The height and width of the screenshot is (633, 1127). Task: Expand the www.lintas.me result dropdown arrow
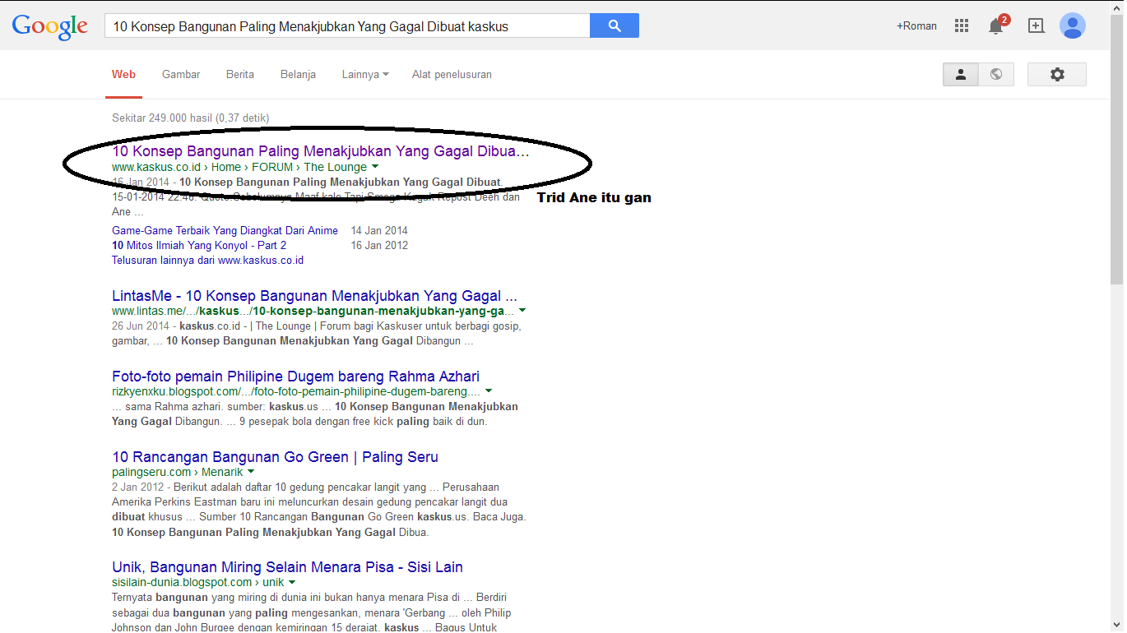tap(522, 311)
